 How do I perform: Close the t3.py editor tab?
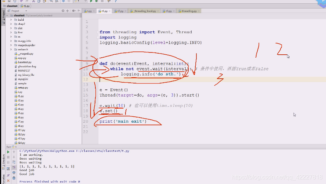coord(174,11)
